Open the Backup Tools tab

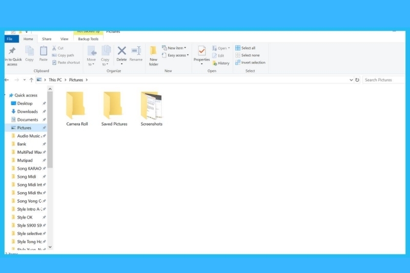pyautogui.click(x=88, y=39)
